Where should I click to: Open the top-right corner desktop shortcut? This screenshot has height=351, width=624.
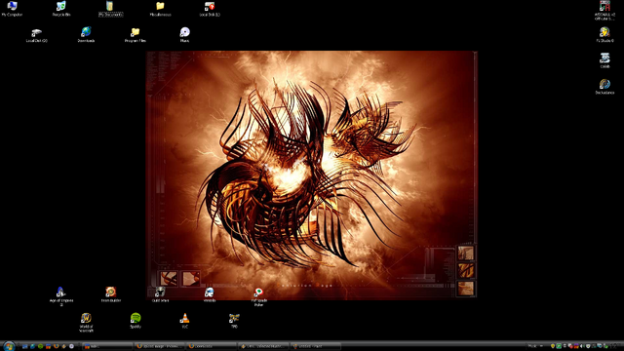click(x=604, y=10)
